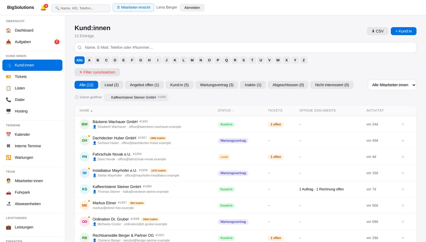Click the Kalender calendar icon

pyautogui.click(x=9, y=134)
